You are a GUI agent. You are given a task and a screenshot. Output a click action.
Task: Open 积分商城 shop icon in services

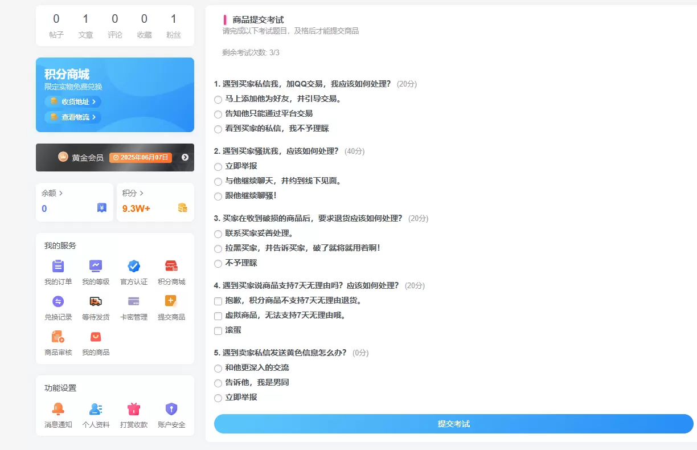[x=171, y=266]
